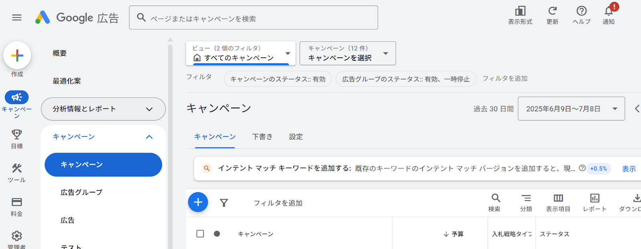This screenshot has height=249, width=641.
Task: Switch to the 下書き tab
Action: pos(262,137)
